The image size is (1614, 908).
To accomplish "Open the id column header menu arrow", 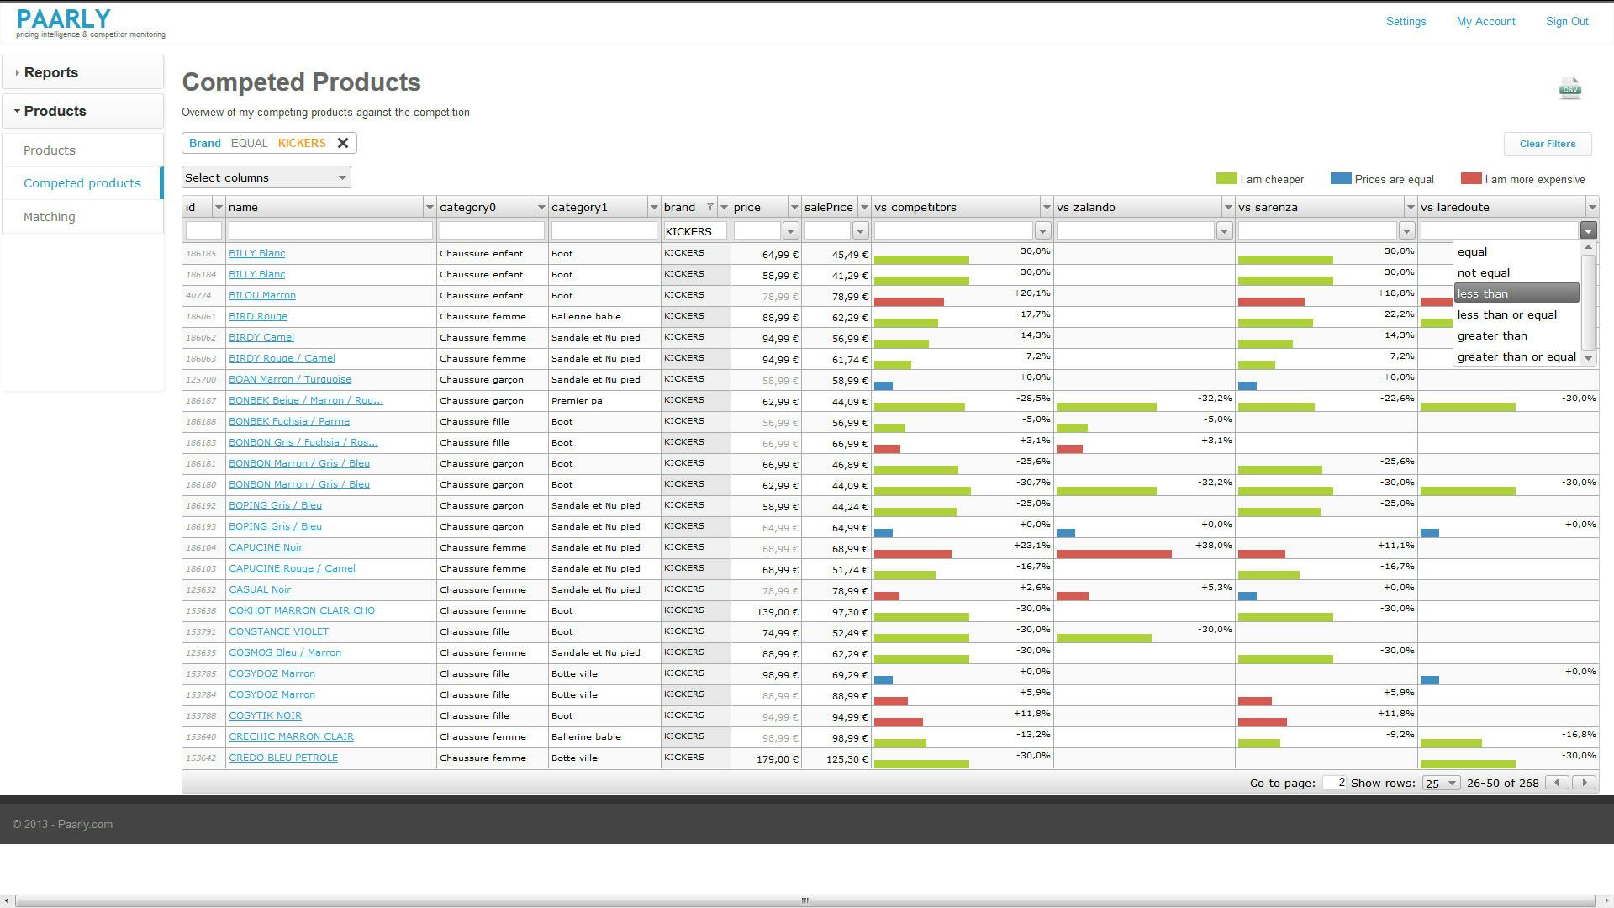I will [x=219, y=207].
